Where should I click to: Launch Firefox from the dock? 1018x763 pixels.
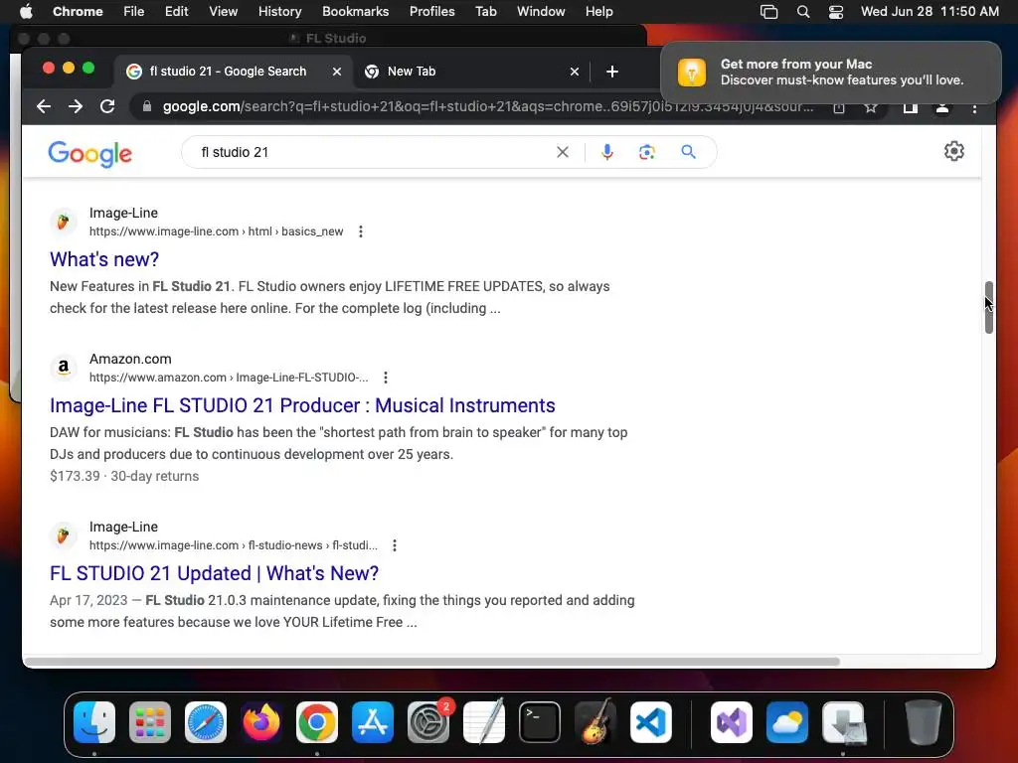pyautogui.click(x=261, y=722)
